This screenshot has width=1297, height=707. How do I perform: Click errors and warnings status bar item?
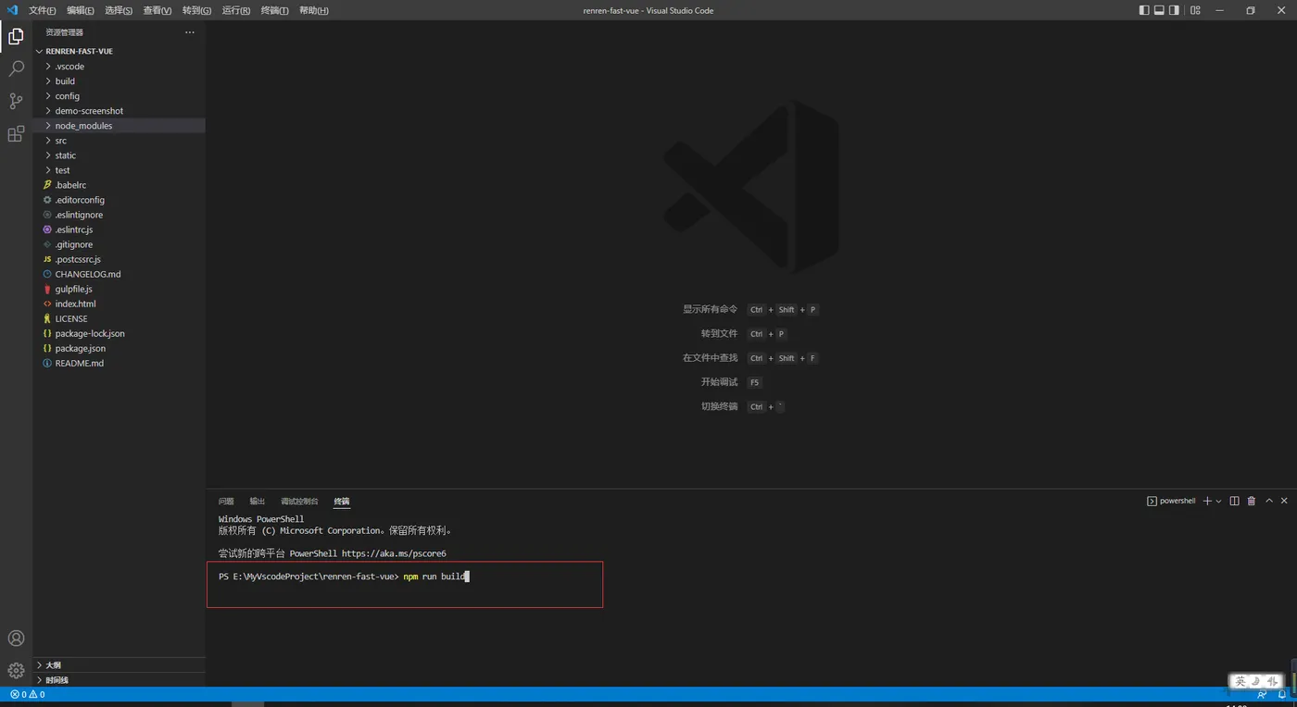click(x=27, y=694)
